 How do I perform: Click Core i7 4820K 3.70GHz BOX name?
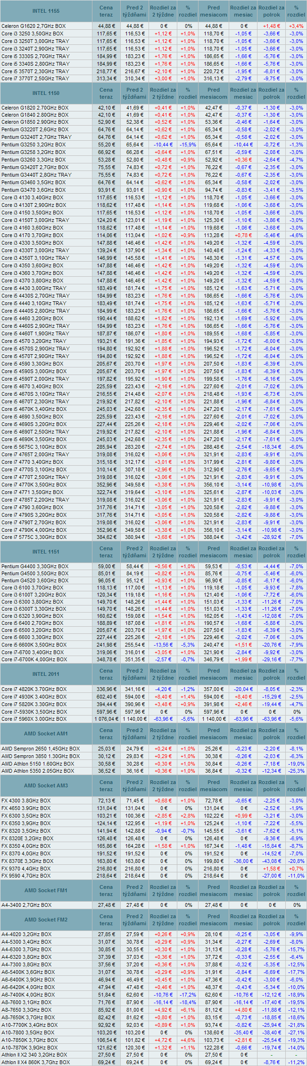(34, 689)
